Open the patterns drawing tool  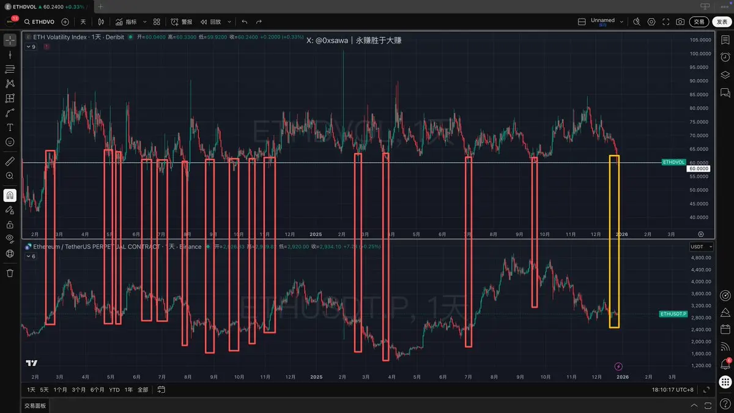(10, 84)
